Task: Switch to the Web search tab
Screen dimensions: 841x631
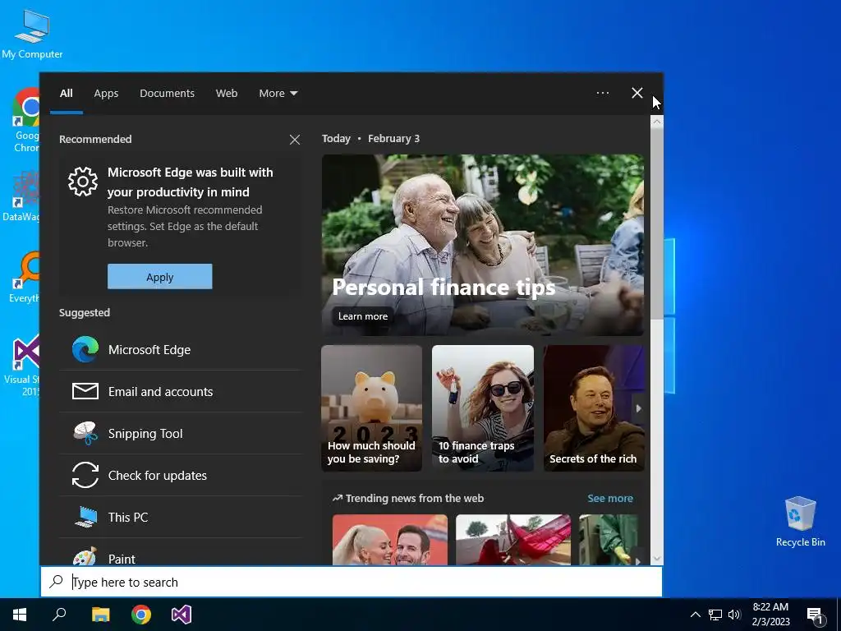Action: pyautogui.click(x=227, y=94)
